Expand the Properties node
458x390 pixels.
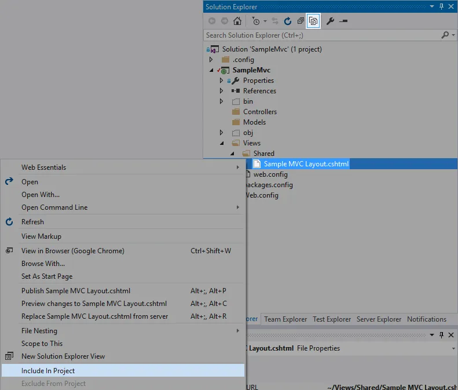coord(221,81)
